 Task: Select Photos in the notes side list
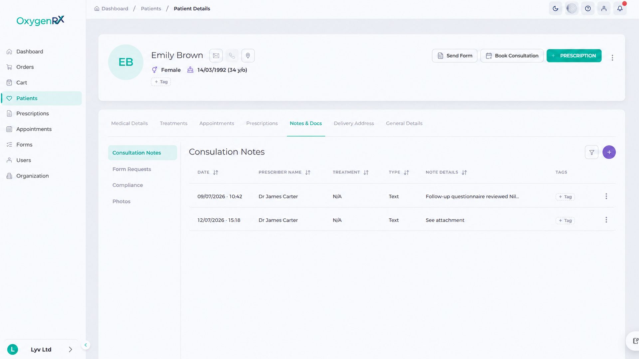142,201
